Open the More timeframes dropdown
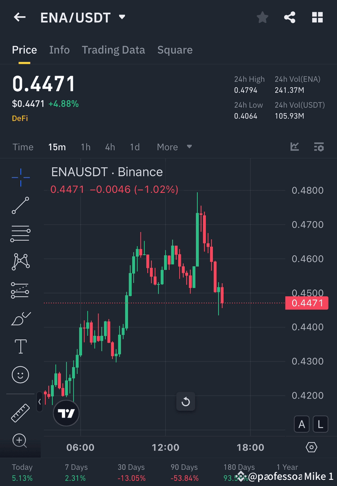This screenshot has width=337, height=486. pyautogui.click(x=174, y=147)
